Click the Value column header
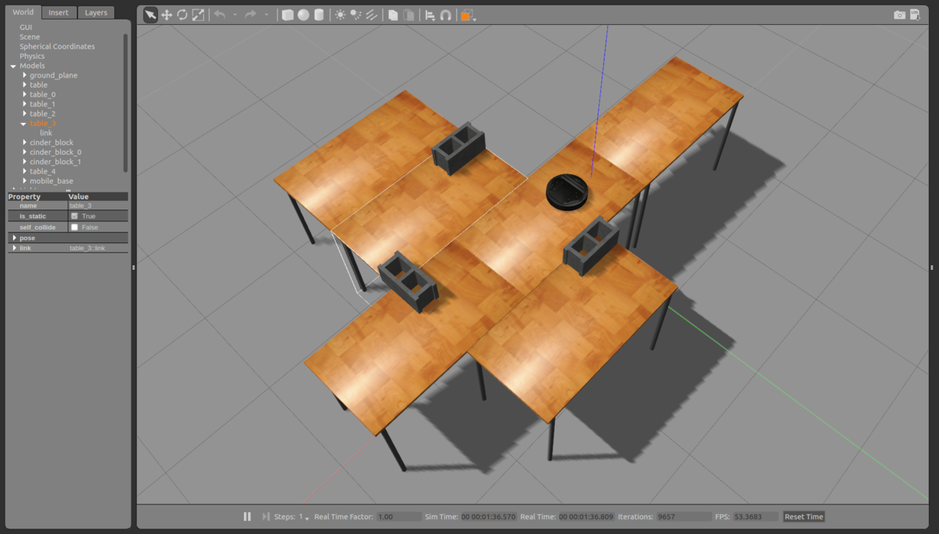The image size is (939, 534). tap(98, 196)
